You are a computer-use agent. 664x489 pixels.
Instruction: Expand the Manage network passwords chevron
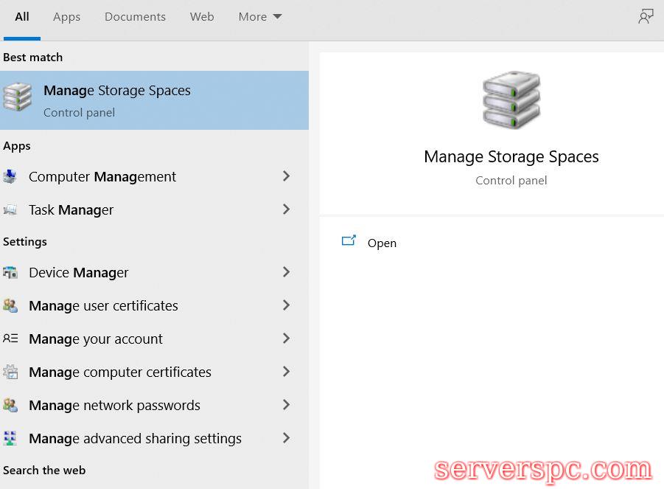pyautogui.click(x=286, y=405)
